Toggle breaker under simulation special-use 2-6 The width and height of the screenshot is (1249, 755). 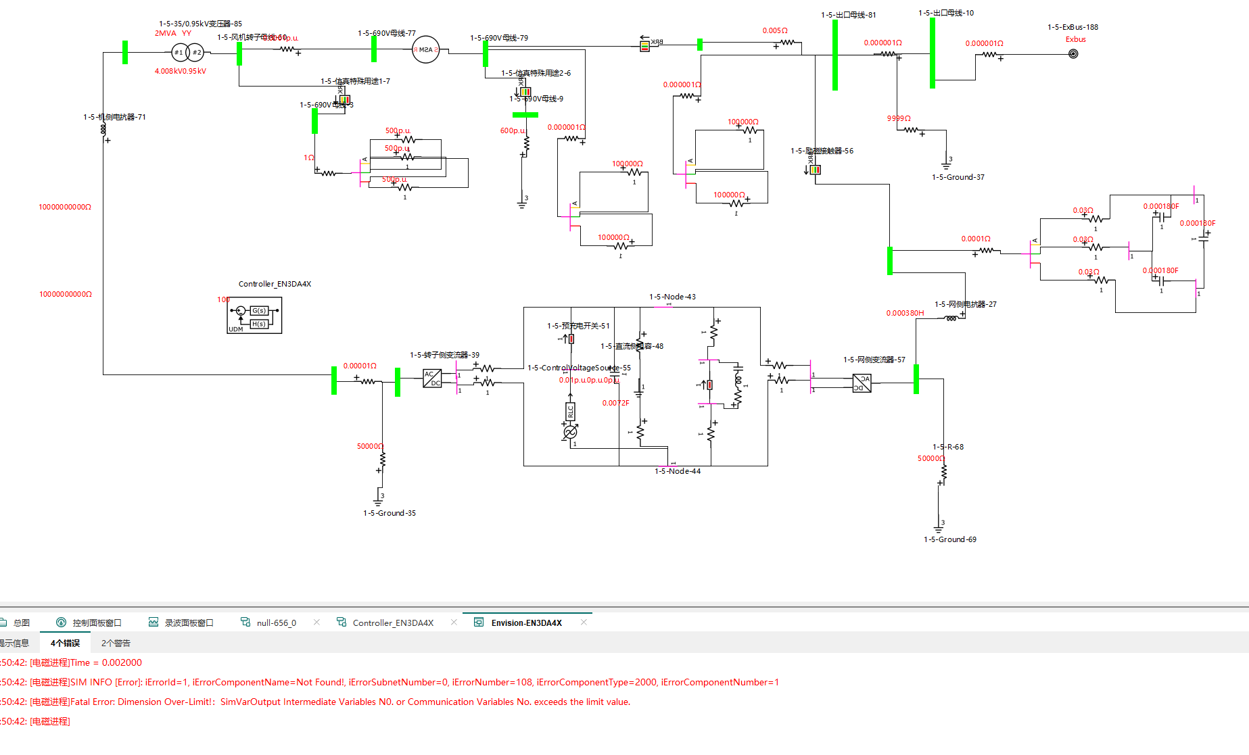tap(525, 91)
